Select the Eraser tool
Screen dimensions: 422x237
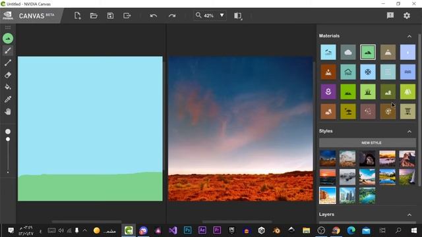click(x=8, y=74)
